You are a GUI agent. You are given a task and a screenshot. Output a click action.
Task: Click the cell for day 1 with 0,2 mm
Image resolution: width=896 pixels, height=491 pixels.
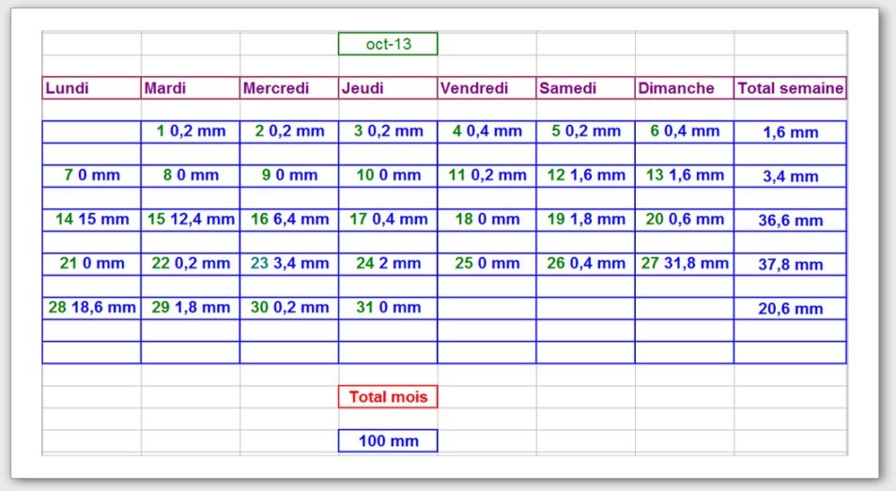point(191,131)
